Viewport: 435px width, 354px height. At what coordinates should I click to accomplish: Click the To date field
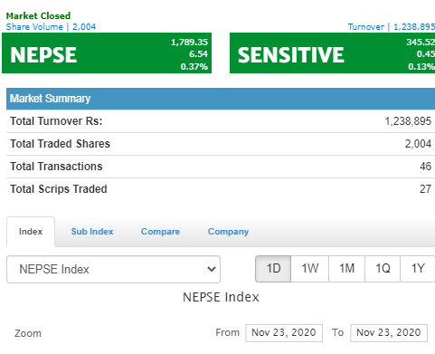(x=389, y=333)
